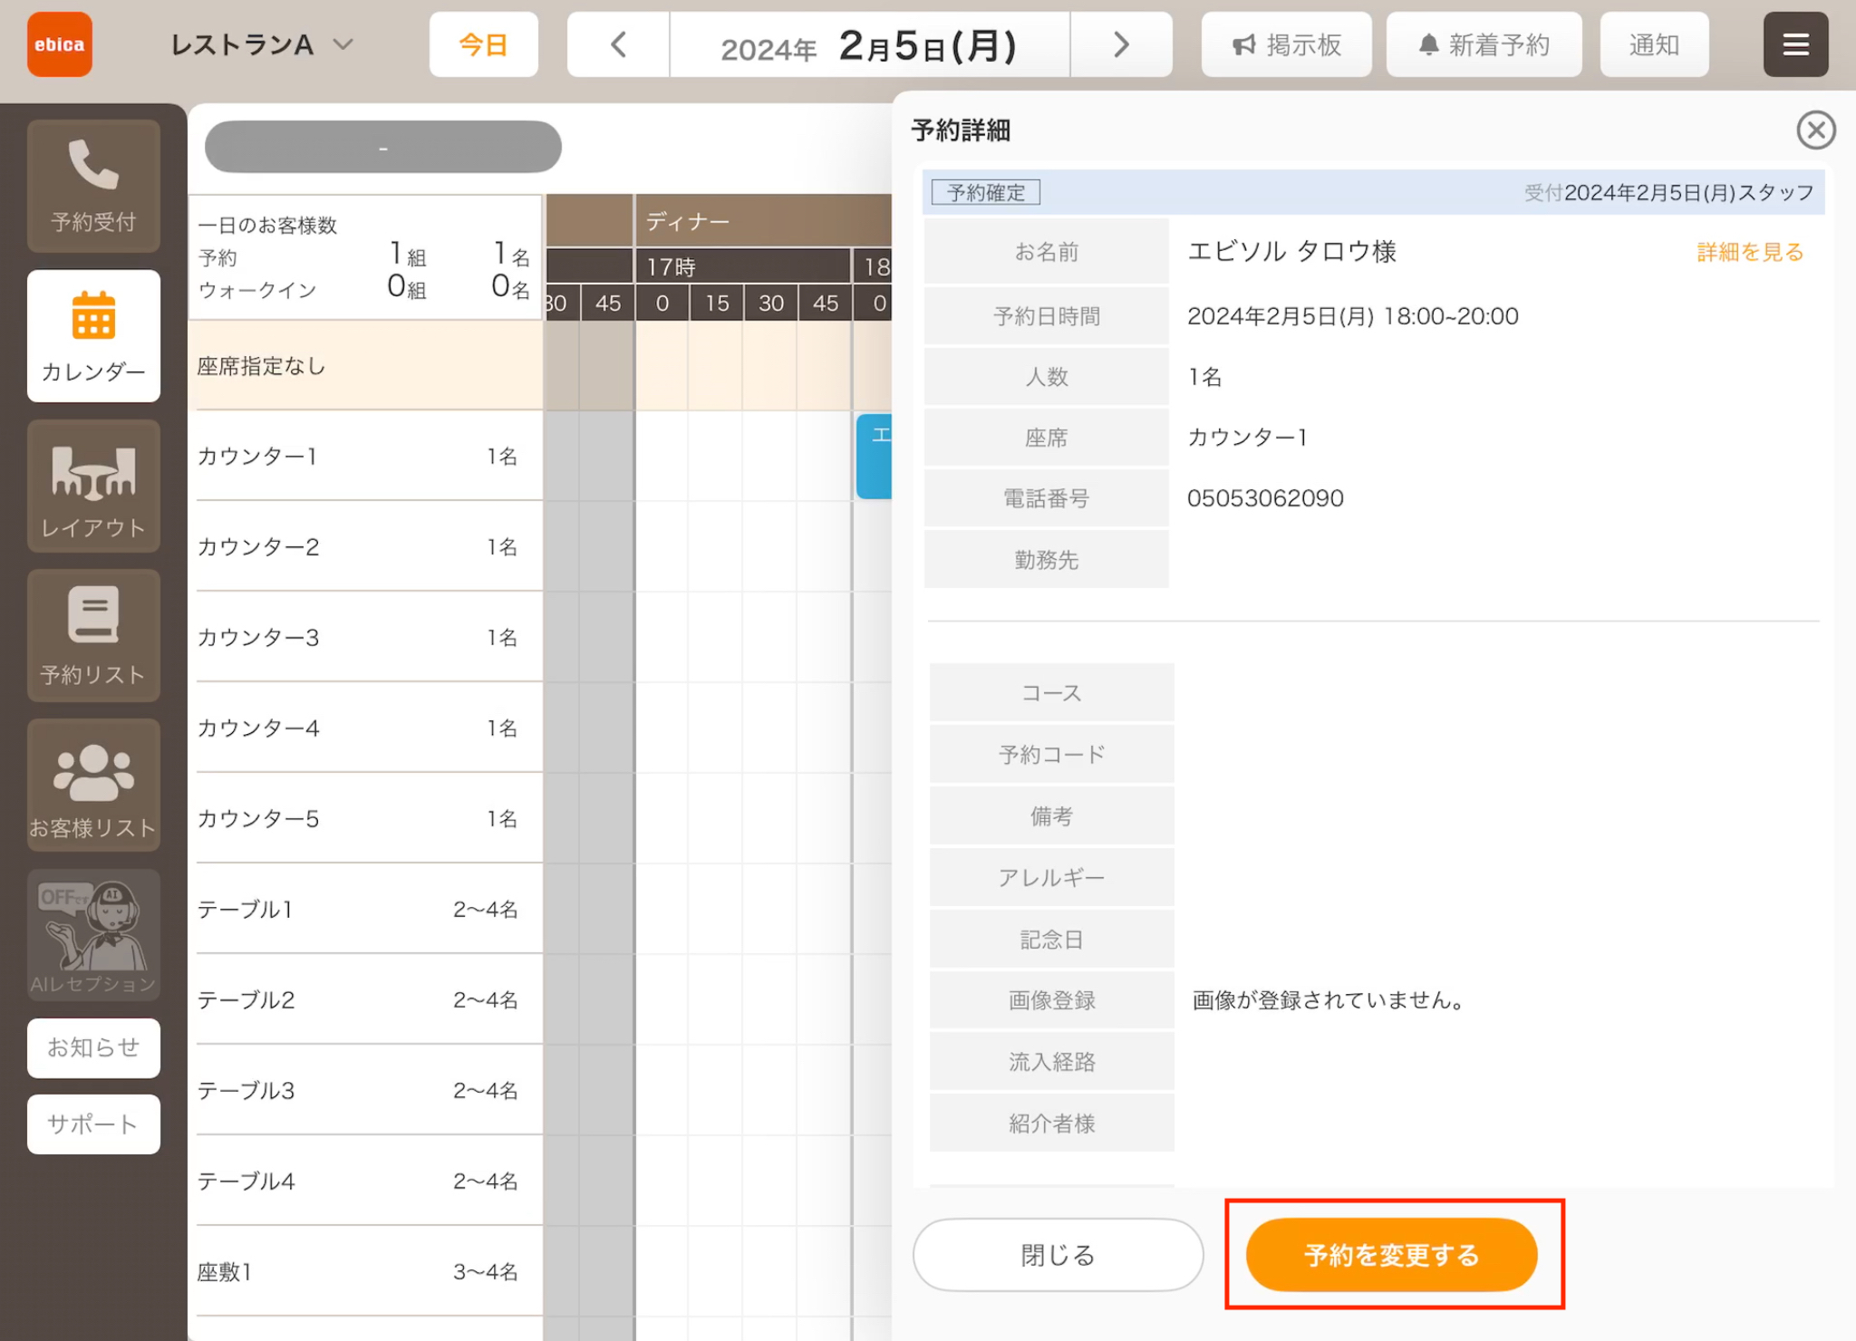Viewport: 1856px width, 1341px height.
Task: Click phone number 05053062090
Action: (1265, 498)
